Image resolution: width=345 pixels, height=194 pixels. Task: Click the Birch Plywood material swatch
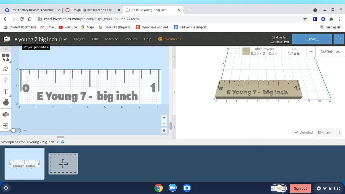tap(246, 51)
